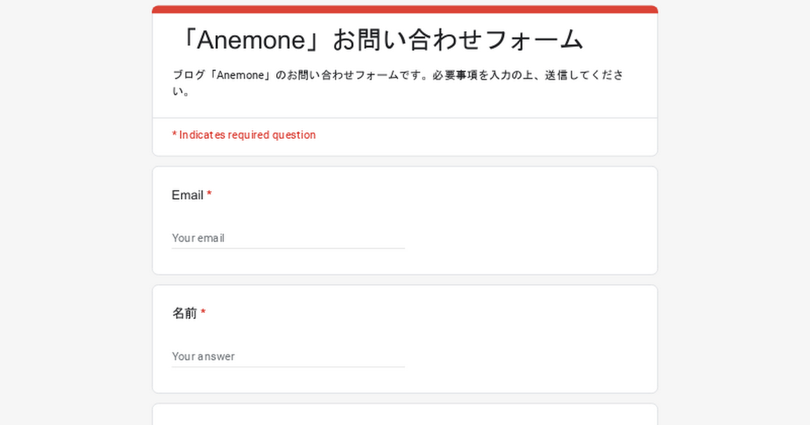Select the 名前 question label
810x425 pixels.
(x=184, y=314)
